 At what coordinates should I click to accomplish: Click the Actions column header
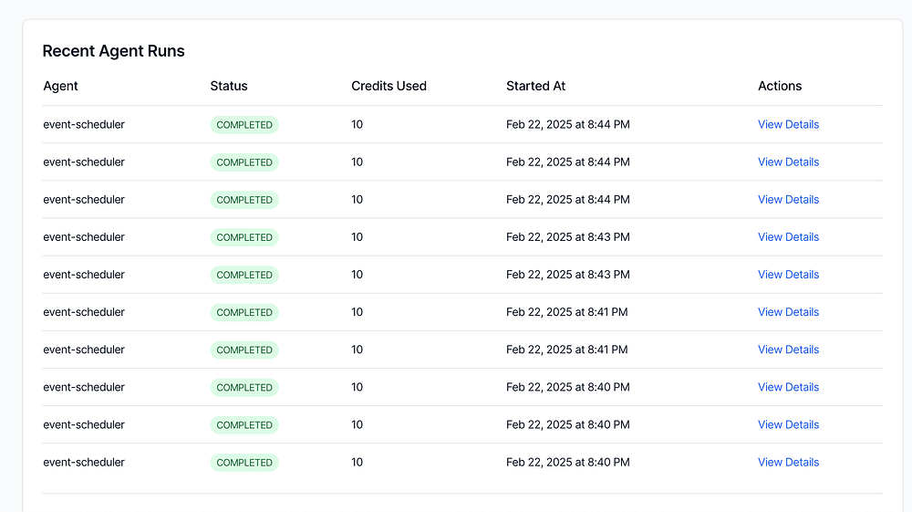(780, 86)
